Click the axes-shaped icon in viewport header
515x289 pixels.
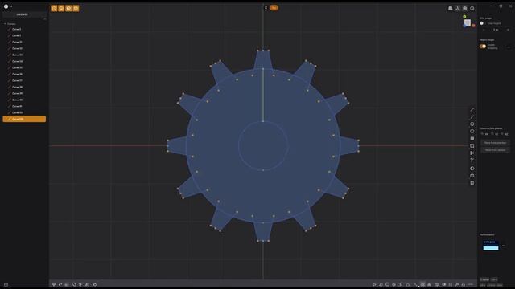458,9
